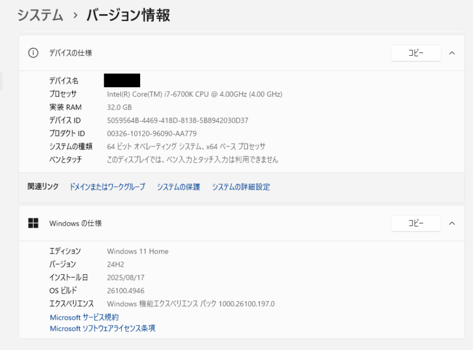
Task: Click the breadcrumb arrow separator
Action: tap(75, 15)
